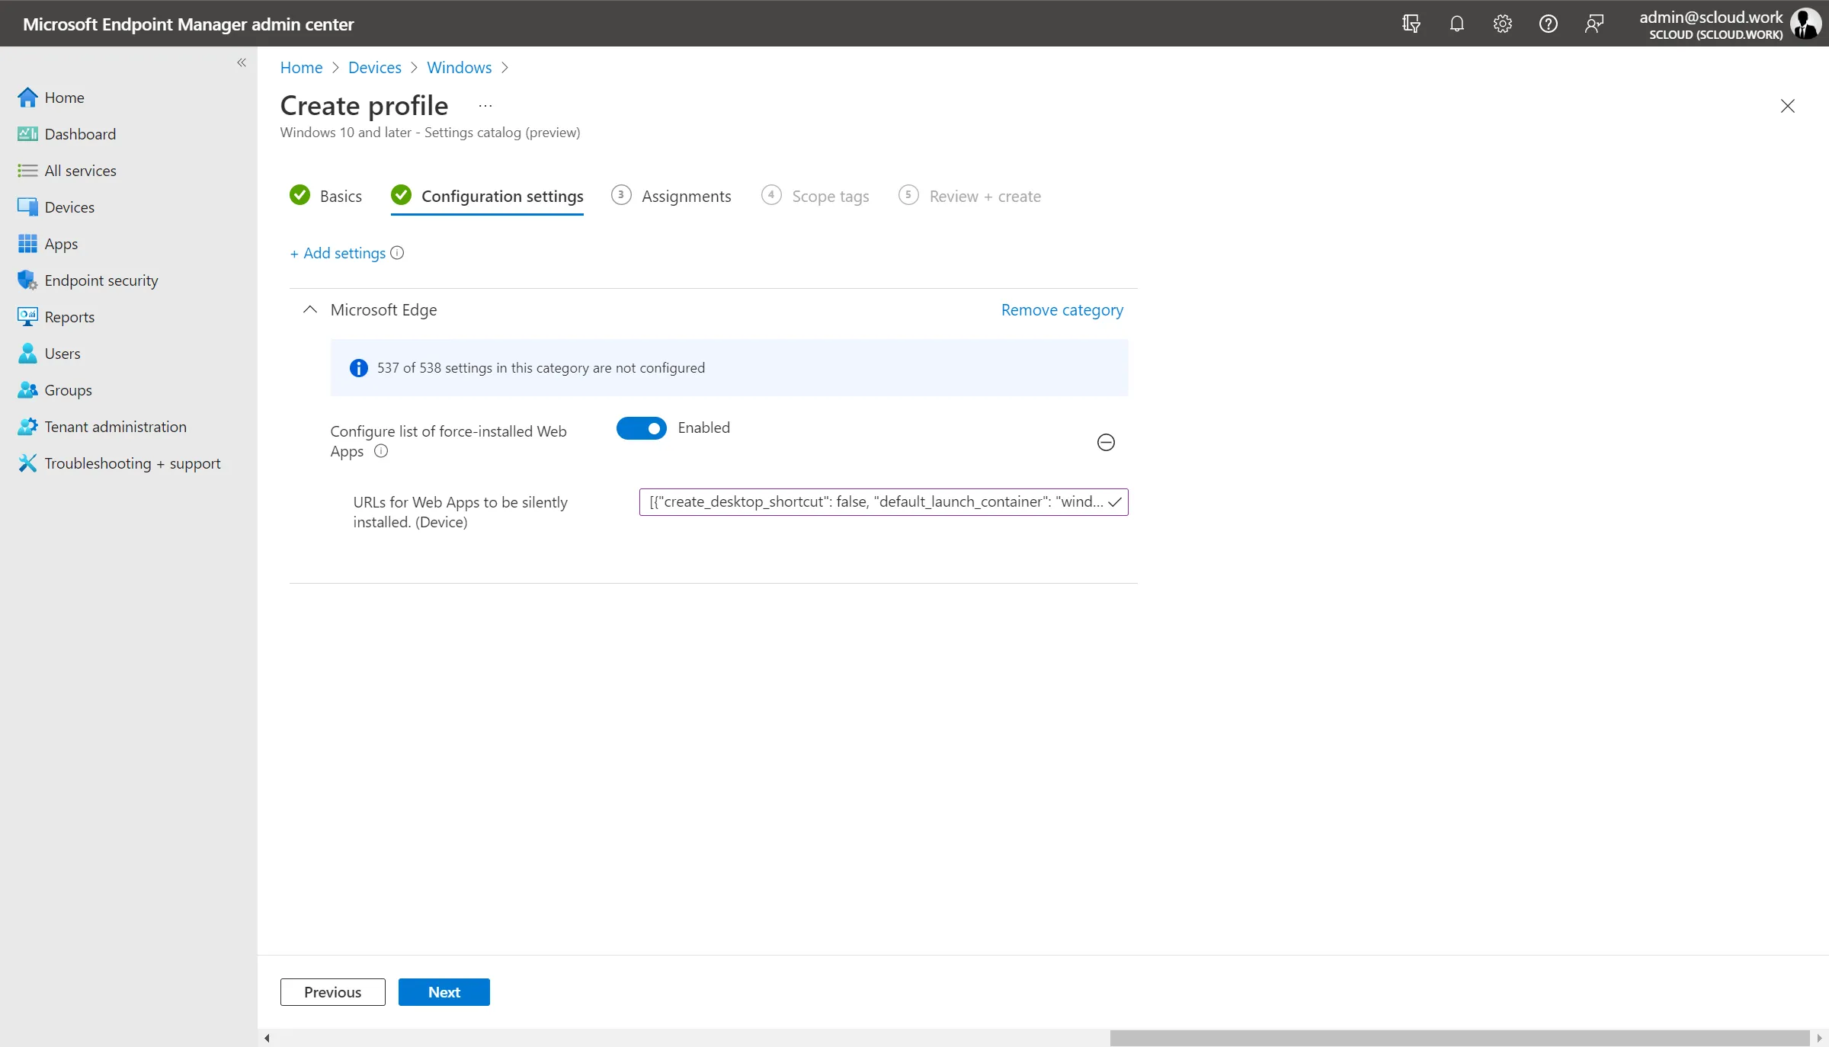The image size is (1829, 1047).
Task: Click the horizontal scrollbar thumb
Action: pos(1459,1038)
